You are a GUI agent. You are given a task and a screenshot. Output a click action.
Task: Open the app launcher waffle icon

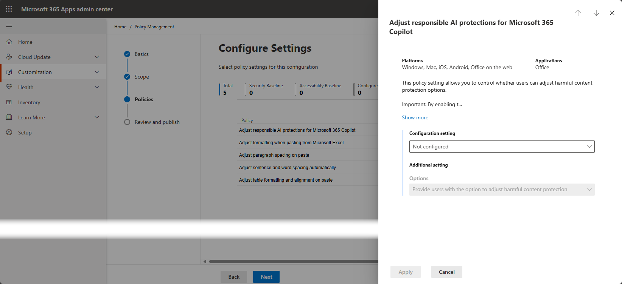9,9
